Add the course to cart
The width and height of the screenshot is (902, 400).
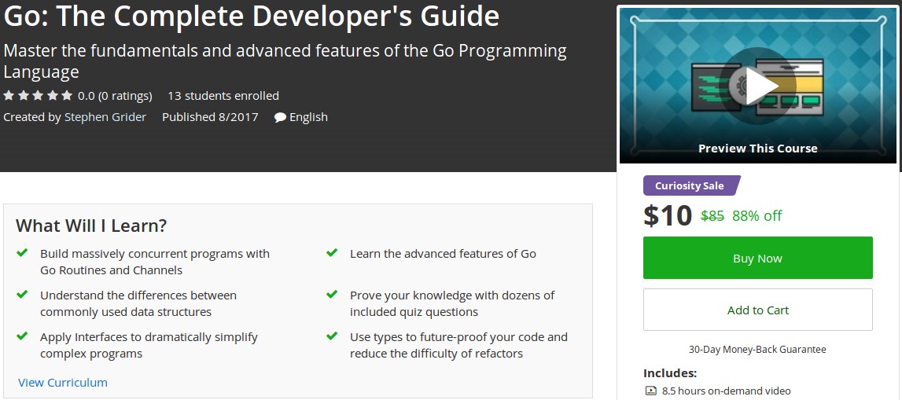coord(757,310)
